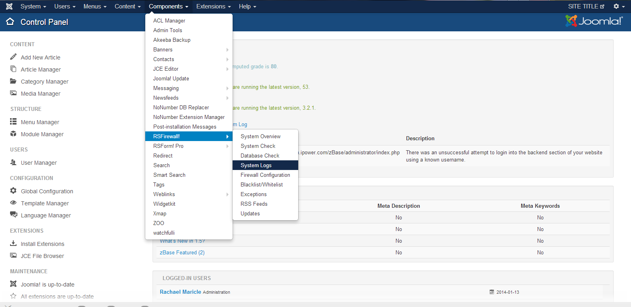Open Joomla! Update menu entry
The width and height of the screenshot is (631, 307).
click(189, 78)
